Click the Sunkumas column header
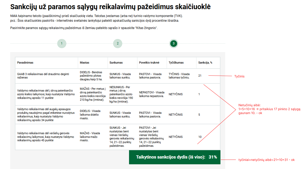The width and height of the screenshot is (303, 169). click(x=116, y=63)
